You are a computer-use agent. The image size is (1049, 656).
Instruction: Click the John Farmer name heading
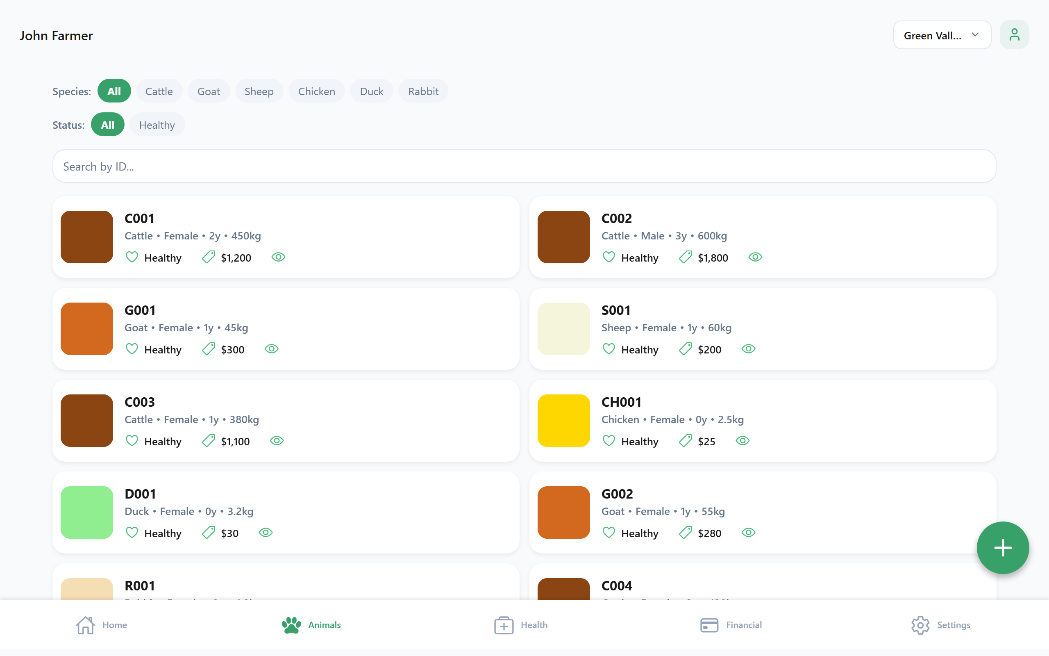click(x=56, y=36)
